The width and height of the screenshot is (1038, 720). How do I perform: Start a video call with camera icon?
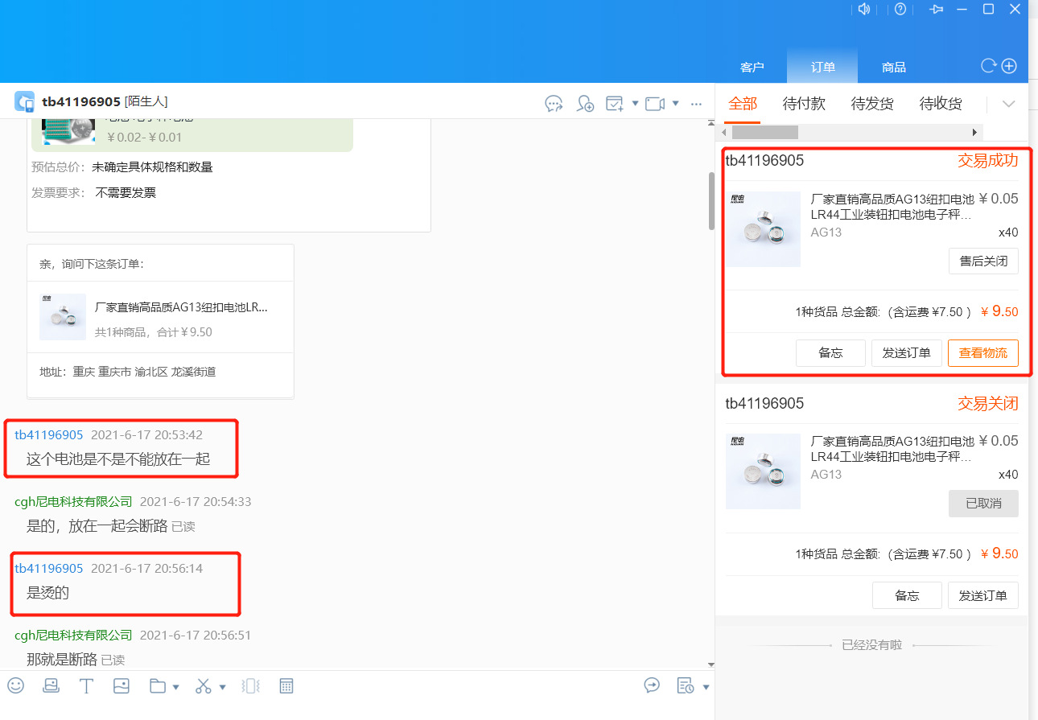click(655, 103)
